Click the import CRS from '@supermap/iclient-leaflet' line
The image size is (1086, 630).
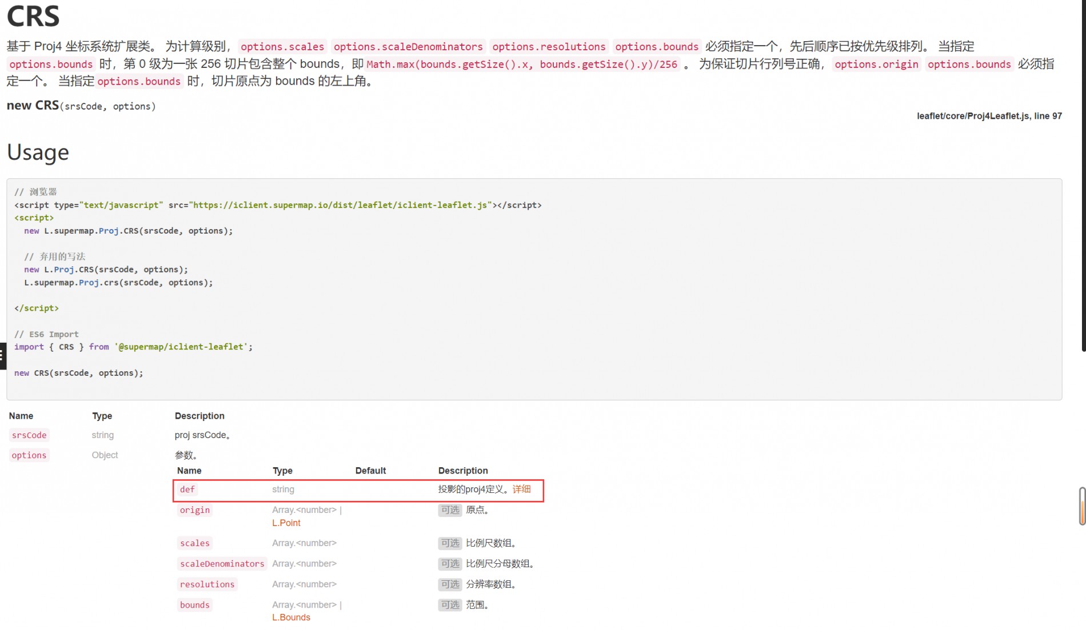133,347
